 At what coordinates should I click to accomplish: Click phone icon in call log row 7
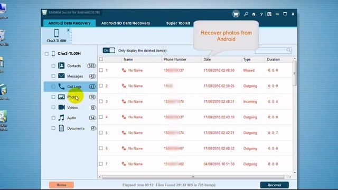pos(124,164)
